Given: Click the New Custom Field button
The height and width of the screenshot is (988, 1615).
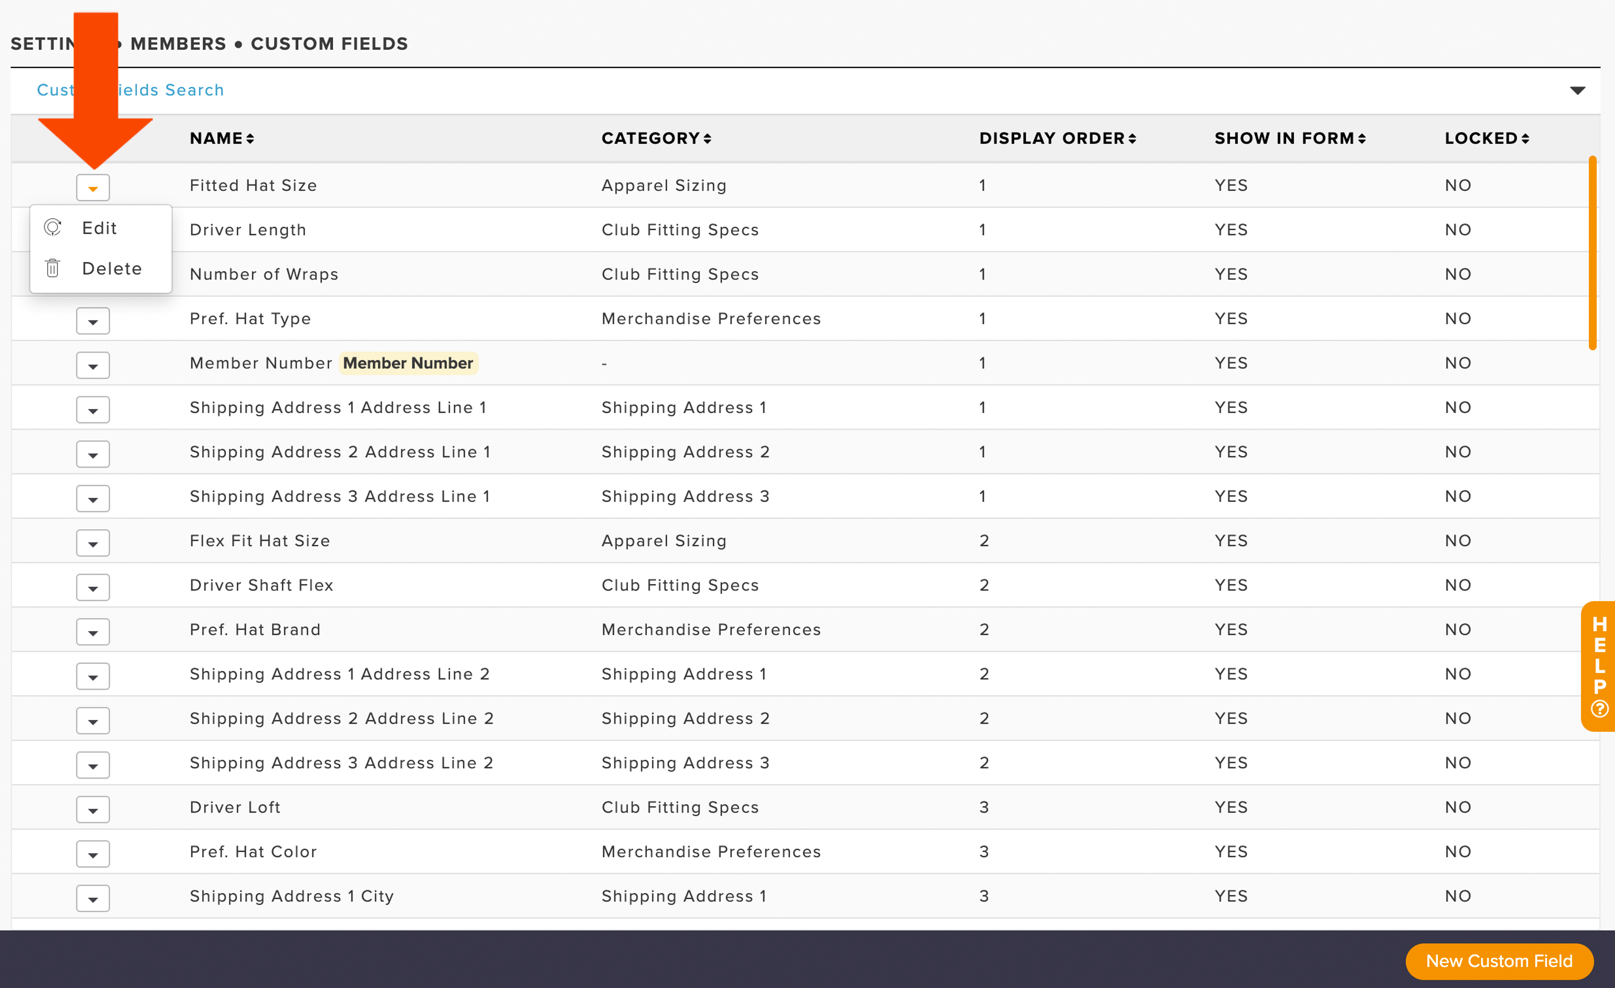Looking at the screenshot, I should click(1499, 961).
